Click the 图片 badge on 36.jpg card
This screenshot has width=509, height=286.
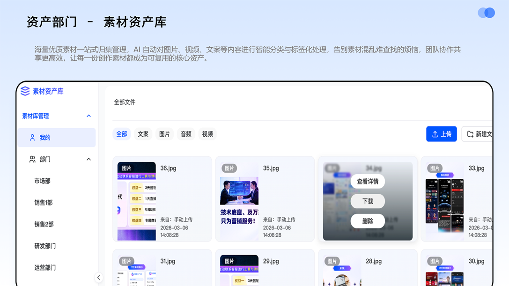coord(126,168)
